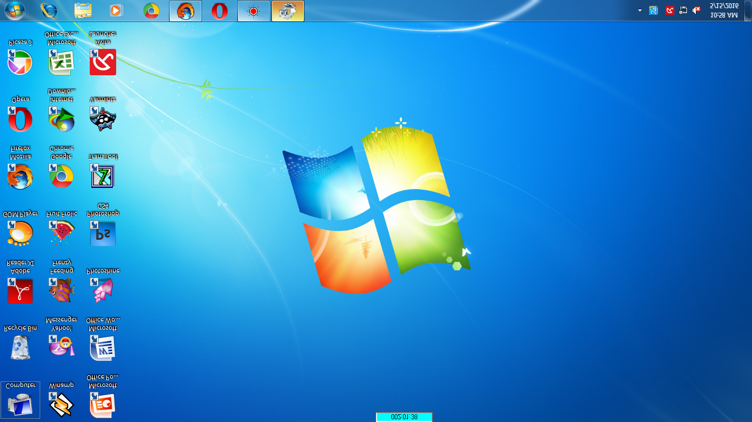The image size is (752, 422).
Task: Select the Computer desktop icon
Action: (20, 399)
